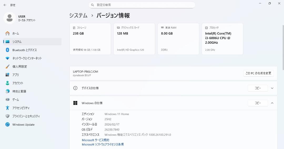Open ホーム in the sidebar

point(32,33)
